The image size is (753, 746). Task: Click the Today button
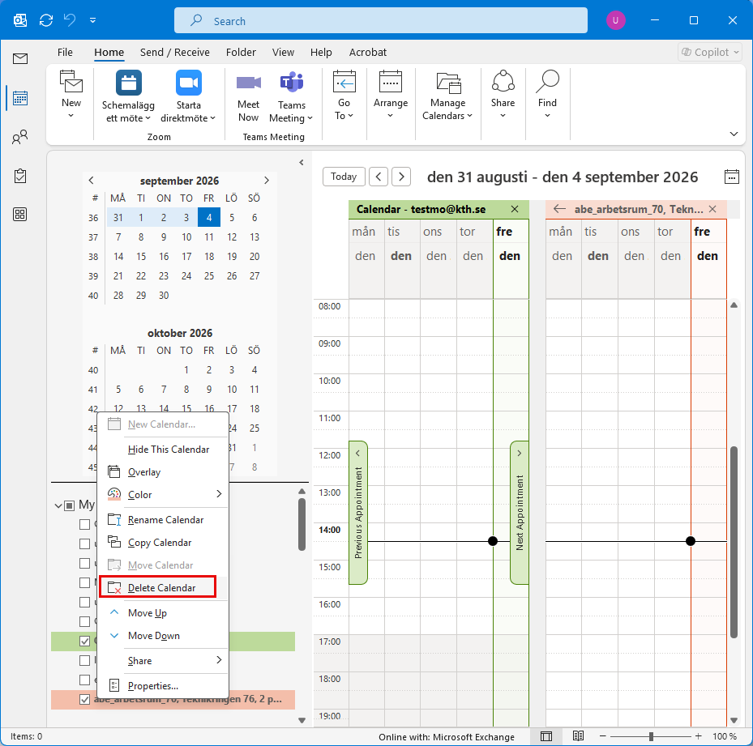[x=344, y=177]
